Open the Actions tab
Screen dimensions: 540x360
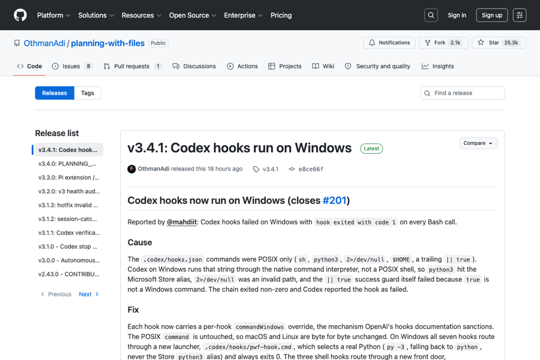[x=242, y=66]
